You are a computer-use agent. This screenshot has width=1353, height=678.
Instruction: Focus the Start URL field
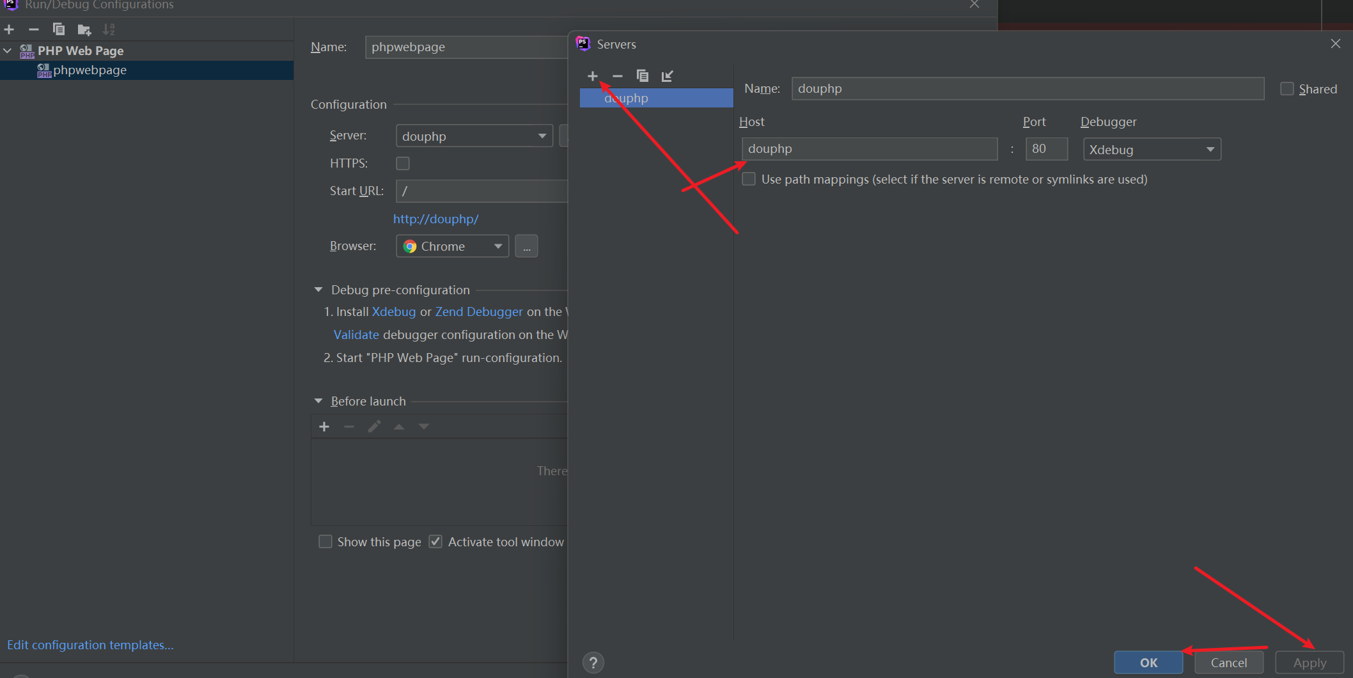482,191
